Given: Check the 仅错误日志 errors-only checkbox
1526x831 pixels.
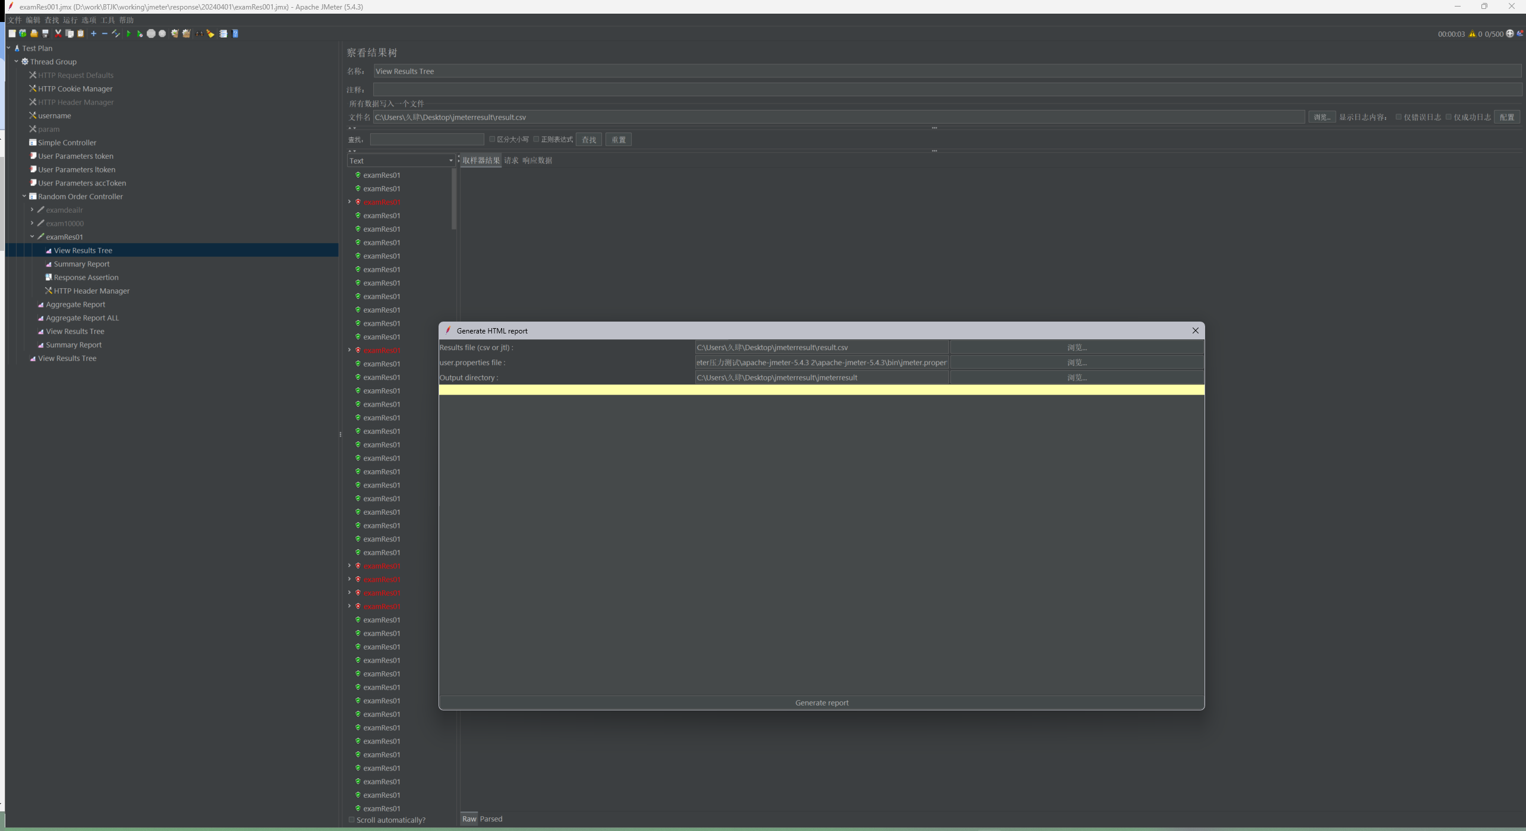Looking at the screenshot, I should [1399, 117].
